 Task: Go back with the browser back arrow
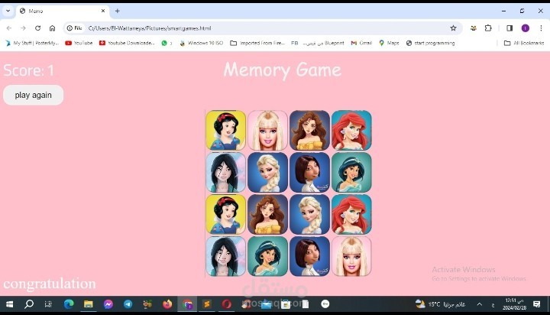click(9, 28)
